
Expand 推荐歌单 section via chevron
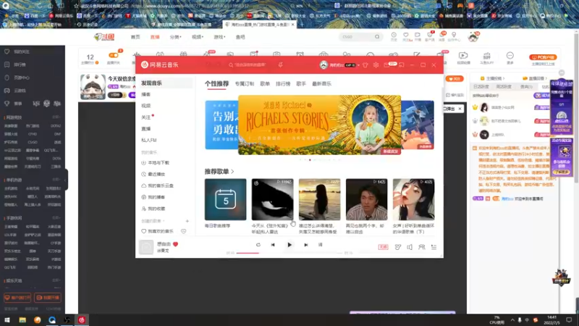pyautogui.click(x=232, y=172)
